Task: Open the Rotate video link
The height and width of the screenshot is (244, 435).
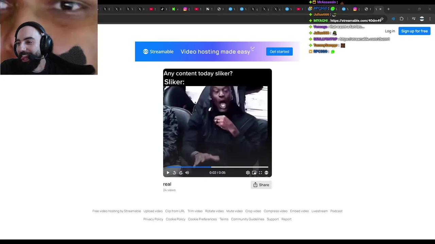Action: 214,211
